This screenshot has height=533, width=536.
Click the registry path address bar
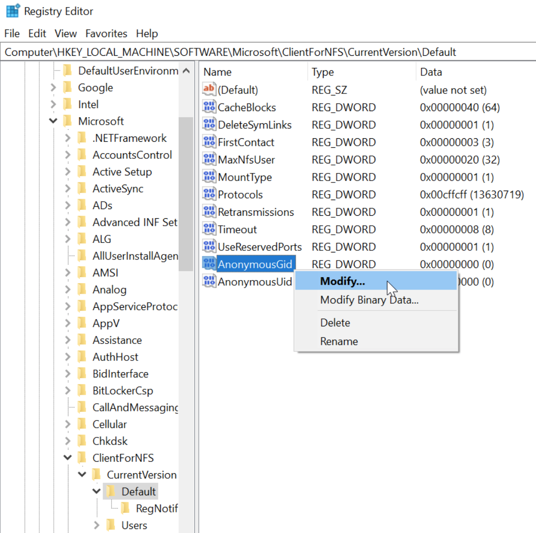tap(267, 52)
